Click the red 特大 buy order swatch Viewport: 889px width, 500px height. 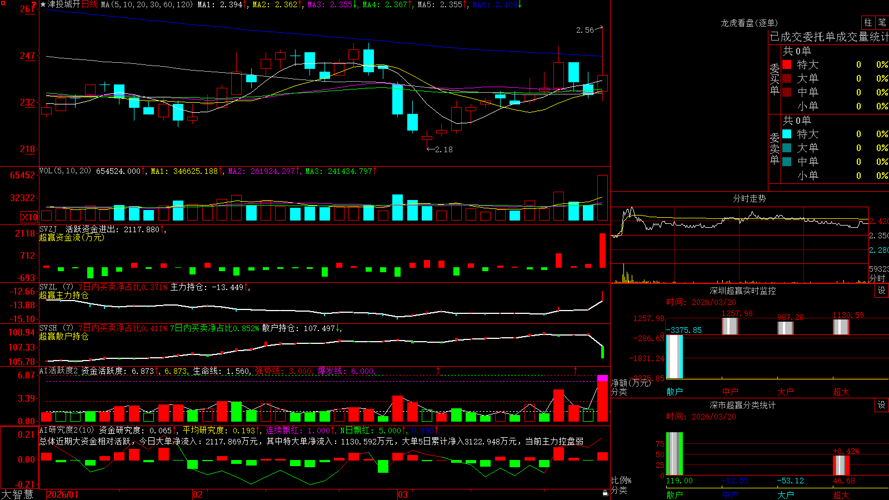pyautogui.click(x=787, y=64)
